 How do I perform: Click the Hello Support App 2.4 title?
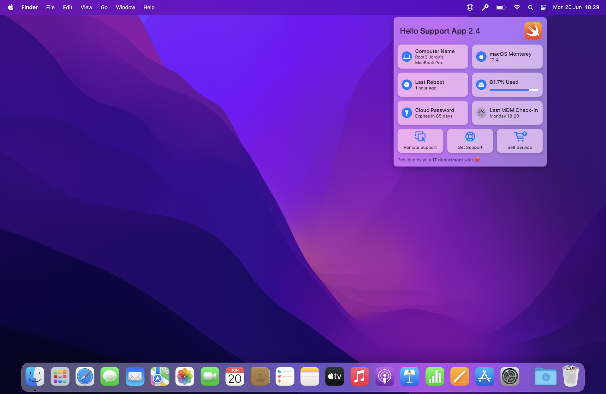click(x=440, y=31)
